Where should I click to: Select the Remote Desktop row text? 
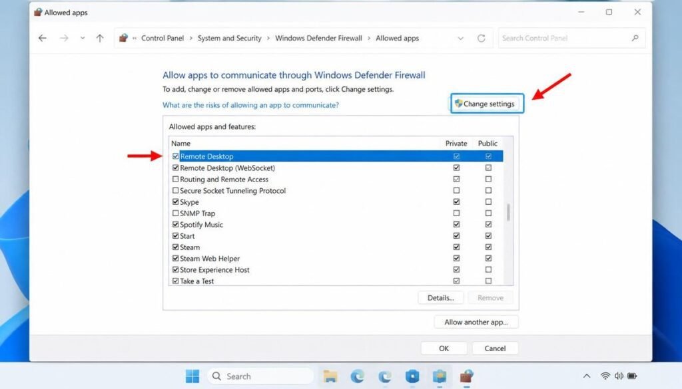(206, 156)
